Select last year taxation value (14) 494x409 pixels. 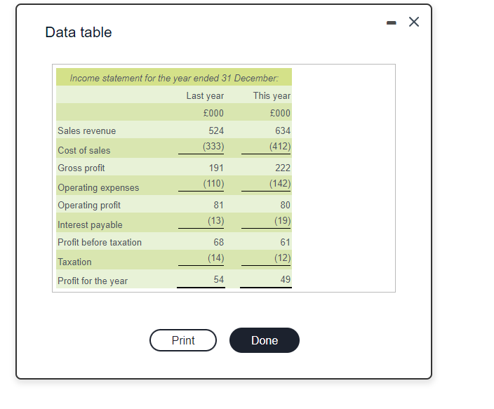(216, 257)
